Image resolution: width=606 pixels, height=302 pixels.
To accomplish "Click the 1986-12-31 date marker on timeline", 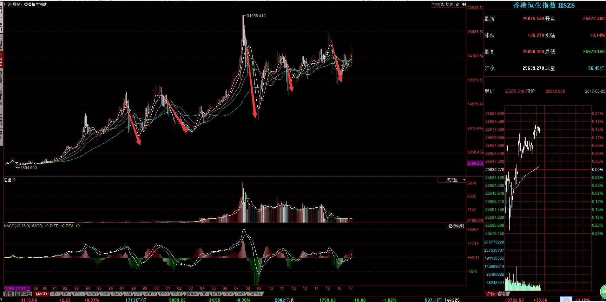I will 17,288.
